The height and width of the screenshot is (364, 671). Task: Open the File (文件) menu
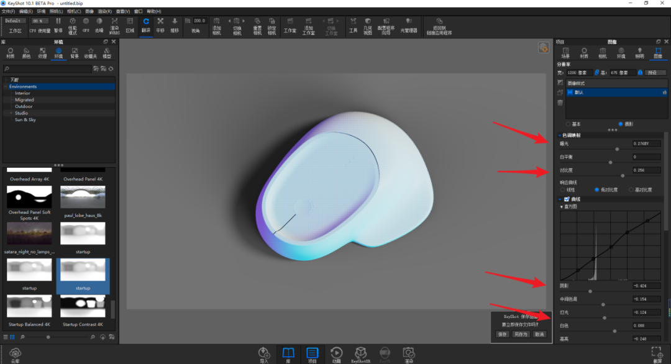click(8, 12)
